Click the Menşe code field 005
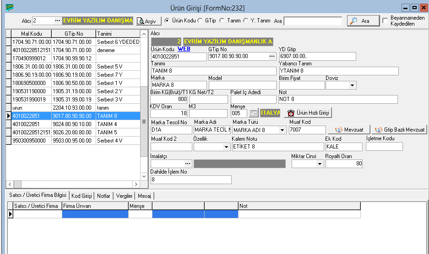Image resolution: width=429 pixels, height=254 pixels. point(239,113)
